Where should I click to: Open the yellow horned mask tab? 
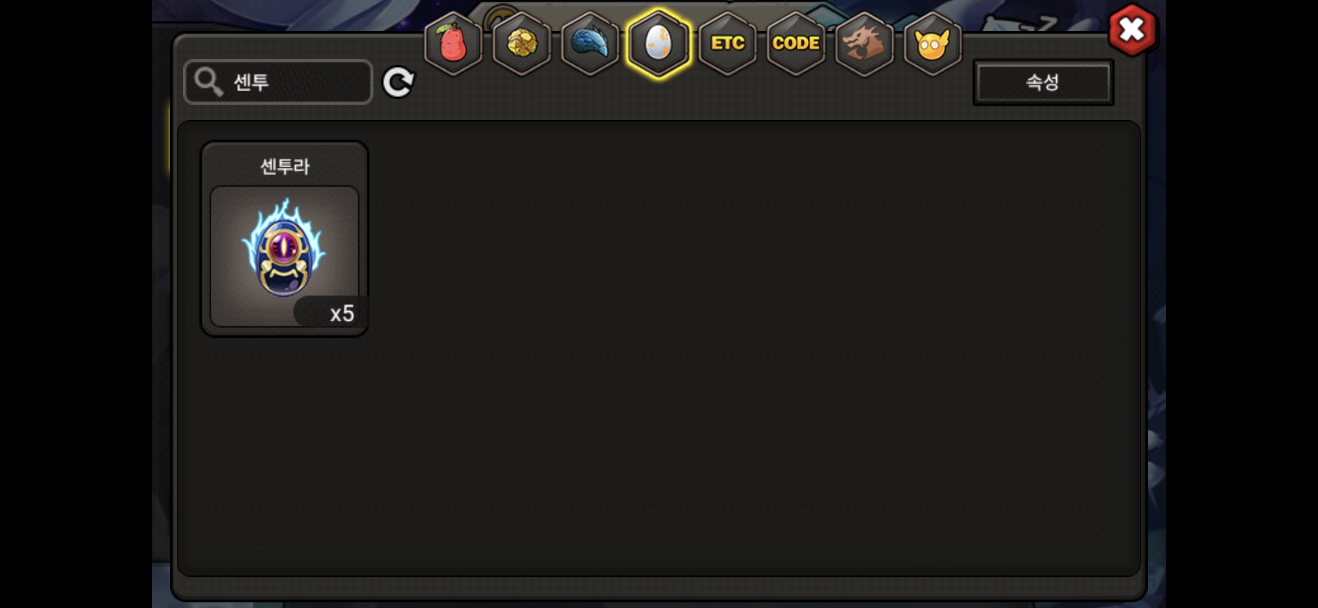pos(932,43)
